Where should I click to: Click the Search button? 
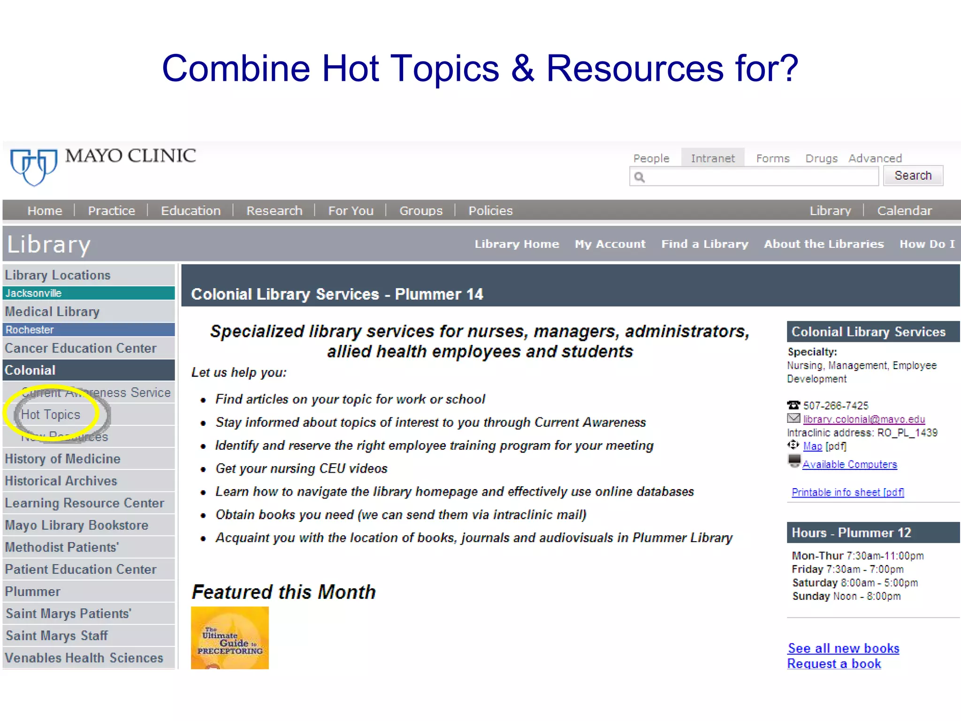(x=913, y=176)
